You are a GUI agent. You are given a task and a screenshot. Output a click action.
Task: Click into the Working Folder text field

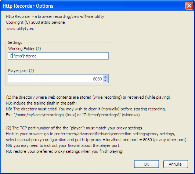click(58, 56)
